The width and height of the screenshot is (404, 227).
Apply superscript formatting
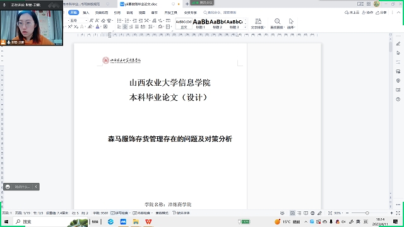(x=70, y=26)
